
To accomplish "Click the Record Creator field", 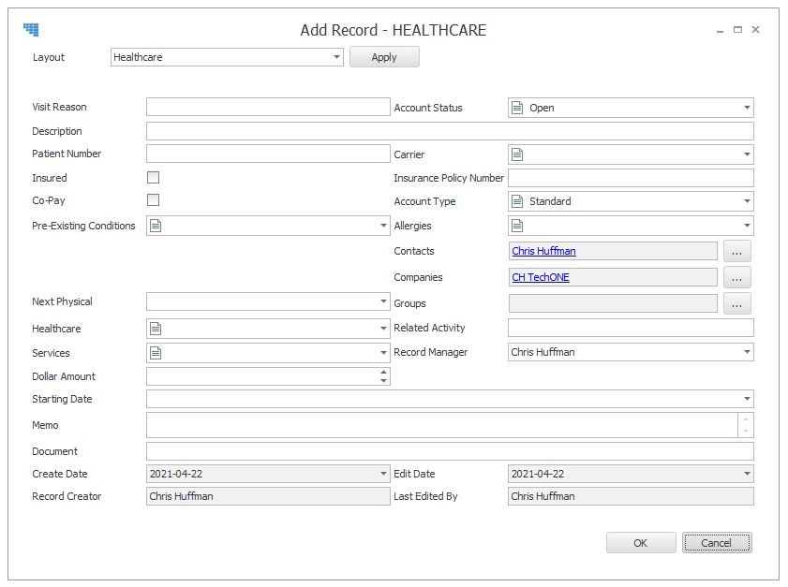I will pos(268,496).
